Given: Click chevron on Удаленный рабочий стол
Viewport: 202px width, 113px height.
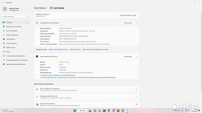Looking at the screenshot, I should (137, 97).
